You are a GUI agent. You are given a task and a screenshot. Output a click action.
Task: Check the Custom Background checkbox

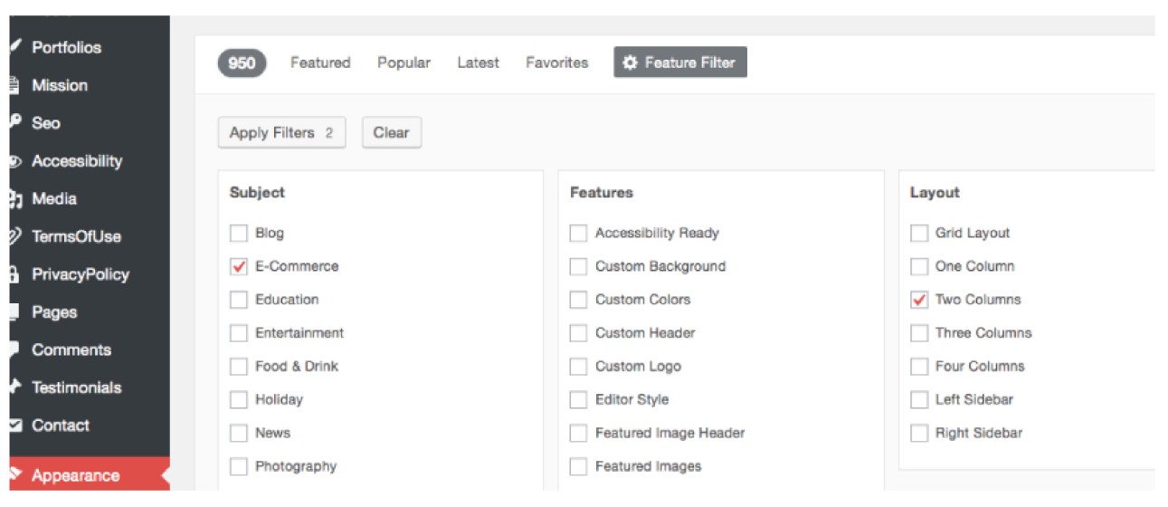click(x=578, y=266)
